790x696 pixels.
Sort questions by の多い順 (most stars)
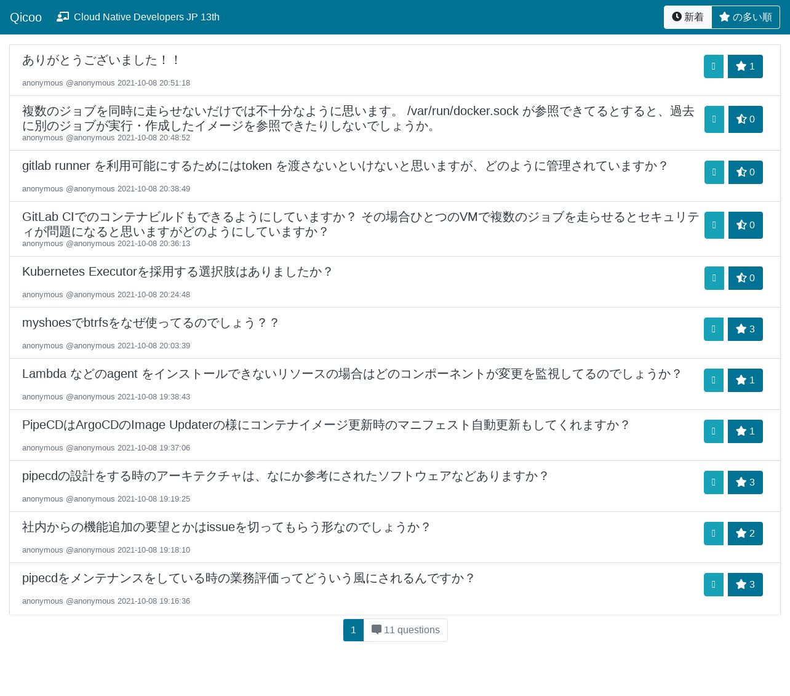coord(746,17)
